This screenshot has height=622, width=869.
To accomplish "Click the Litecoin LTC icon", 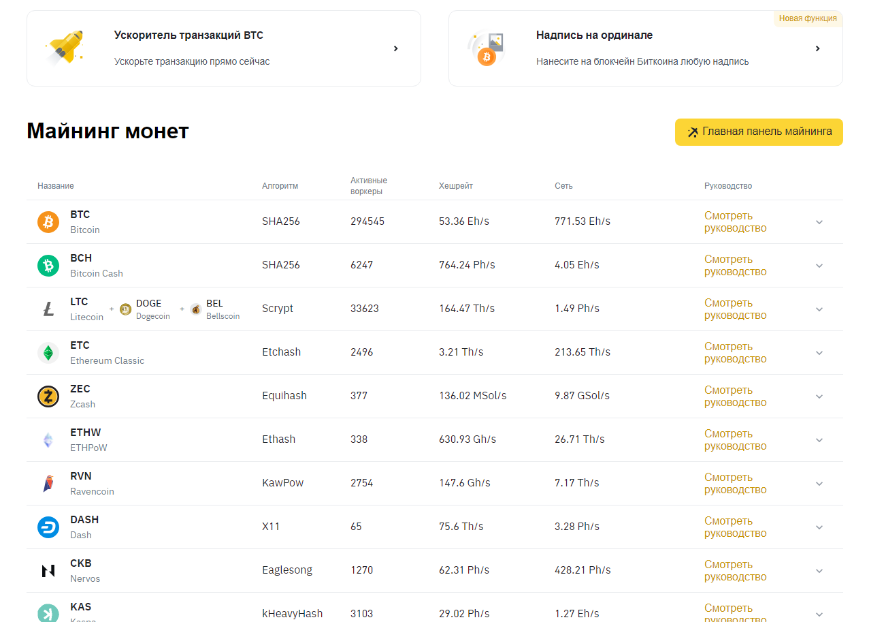I will tap(48, 309).
